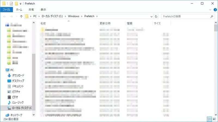218x122 pixels.
Task: Click the ミュージック note icon
Action: [x=9, y=102]
